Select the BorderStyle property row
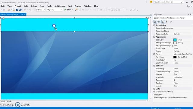Viewport: 193px width, 109px height. coord(173,48)
